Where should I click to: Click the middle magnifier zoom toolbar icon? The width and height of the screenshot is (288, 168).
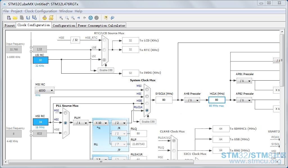tap(67, 18)
